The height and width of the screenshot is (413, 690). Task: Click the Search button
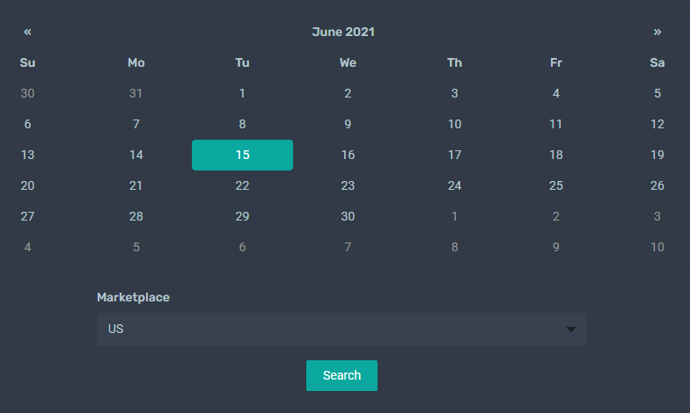click(x=341, y=376)
